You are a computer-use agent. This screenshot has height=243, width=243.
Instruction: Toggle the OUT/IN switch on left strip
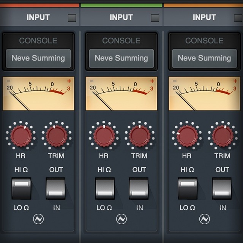pyautogui.click(x=55, y=189)
